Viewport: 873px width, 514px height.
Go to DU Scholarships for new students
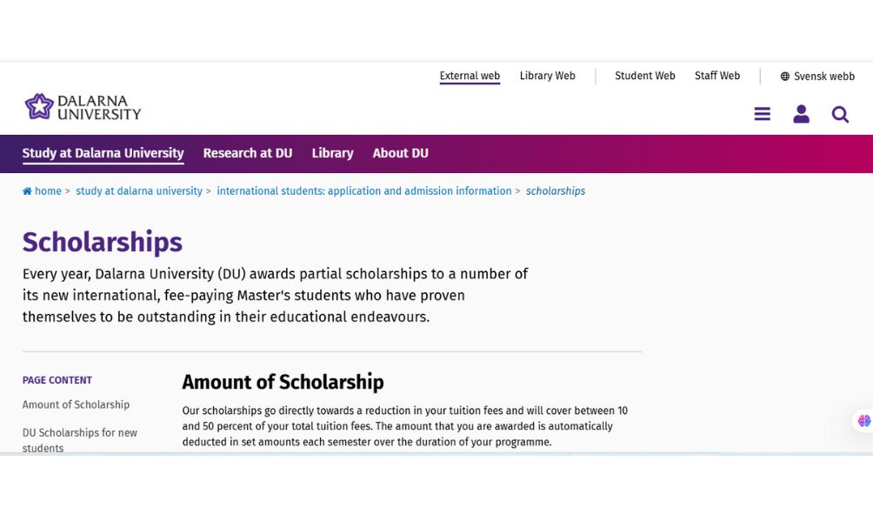[x=80, y=440]
